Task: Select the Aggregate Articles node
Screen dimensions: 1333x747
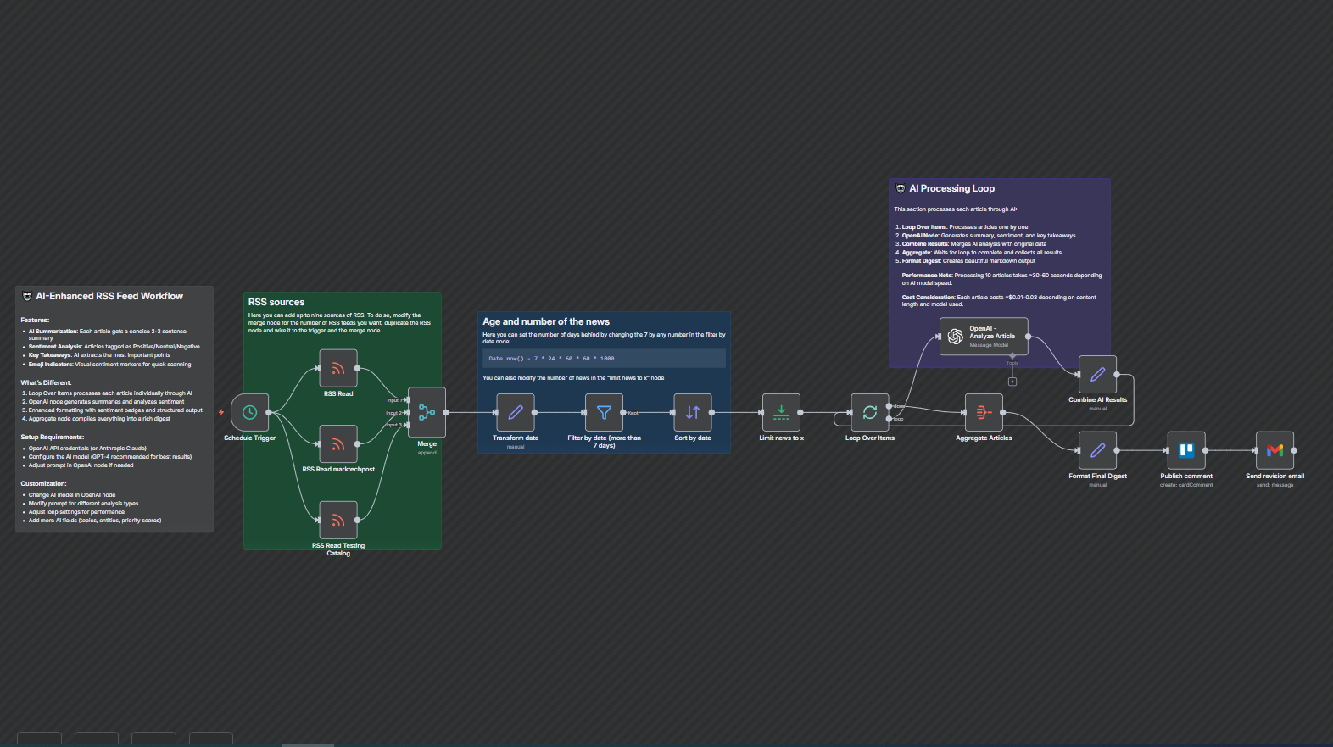Action: pos(984,413)
